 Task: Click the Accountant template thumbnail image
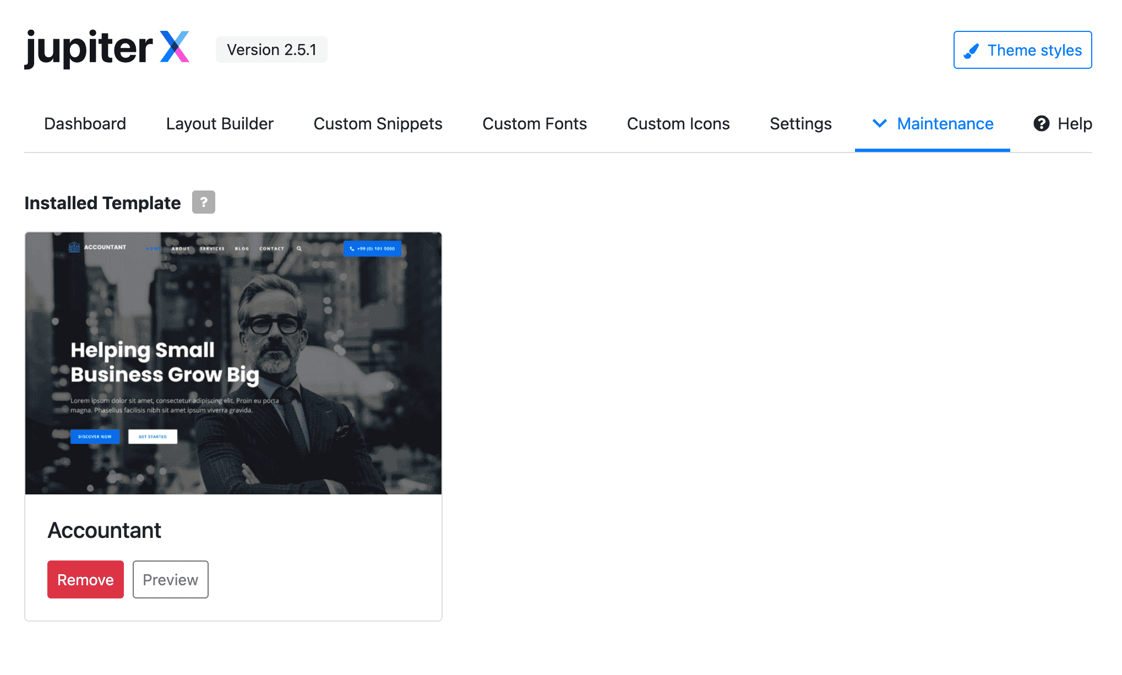coord(233,363)
